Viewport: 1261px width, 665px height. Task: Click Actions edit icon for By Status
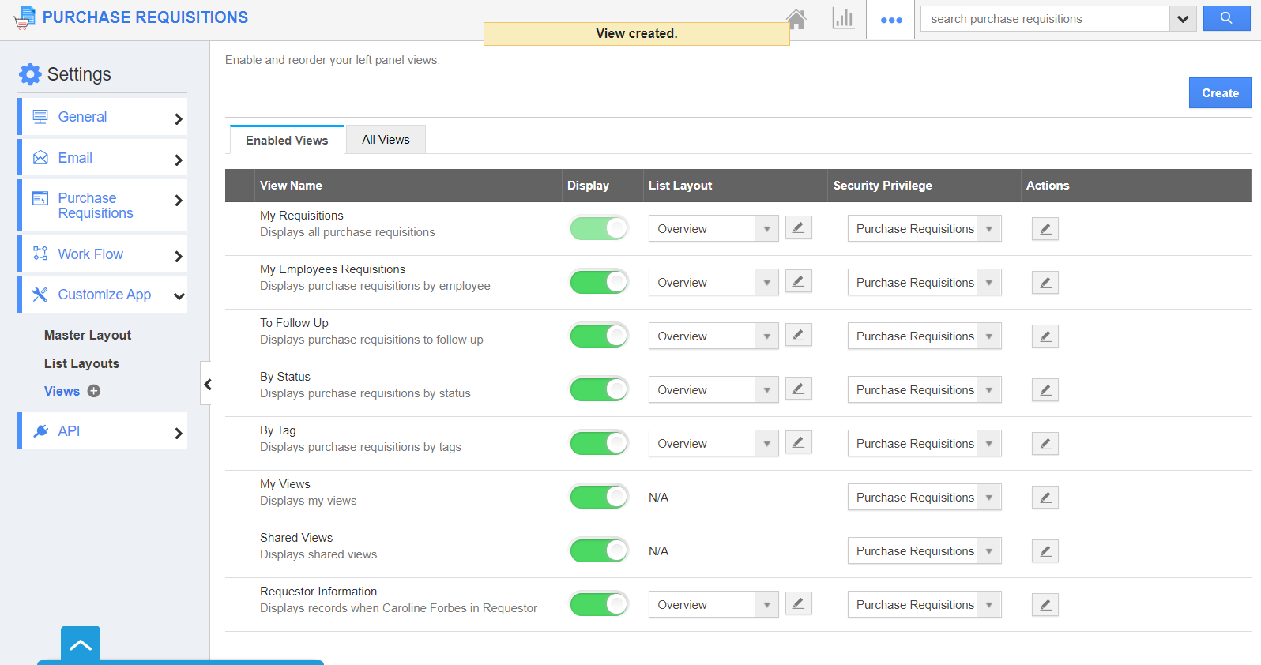click(x=1045, y=390)
